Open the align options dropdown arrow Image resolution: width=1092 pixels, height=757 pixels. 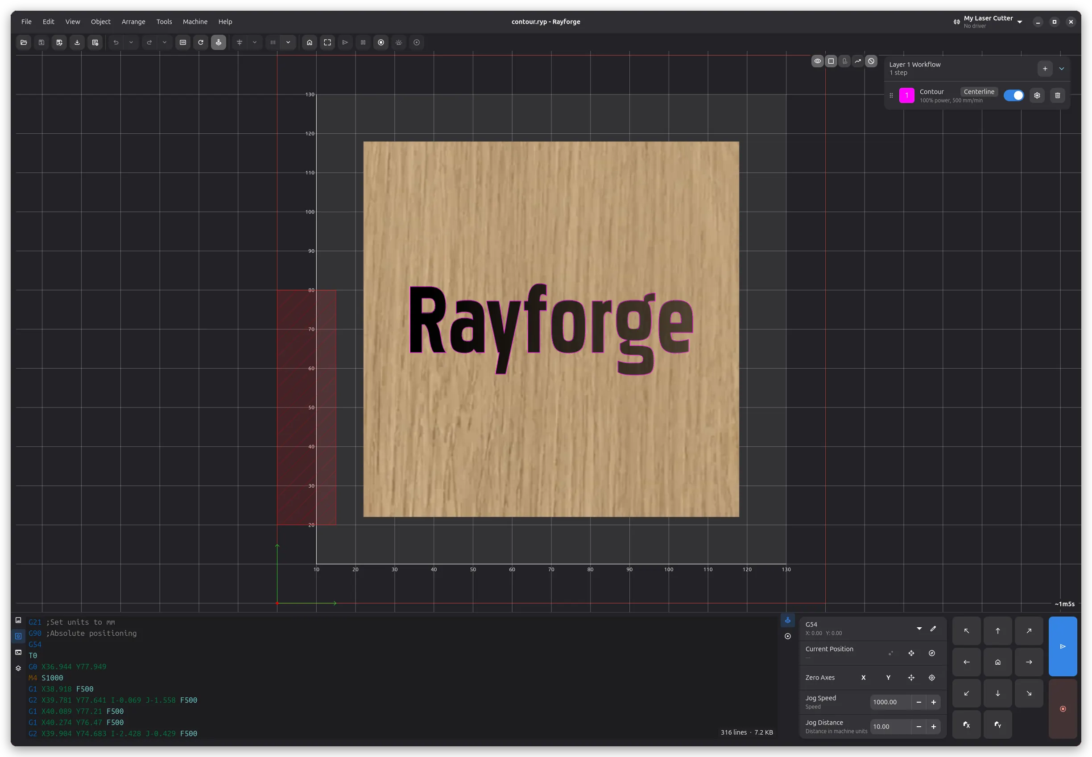255,42
